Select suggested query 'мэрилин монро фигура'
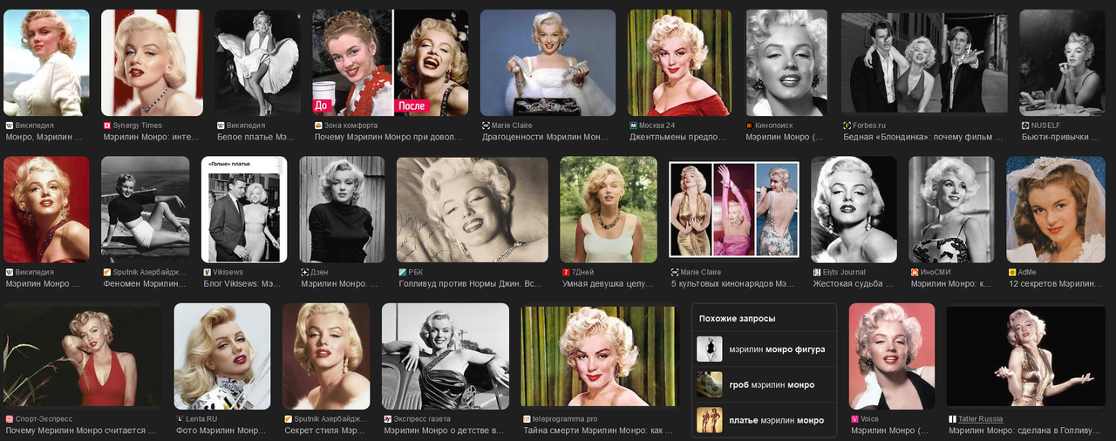 [x=764, y=349]
